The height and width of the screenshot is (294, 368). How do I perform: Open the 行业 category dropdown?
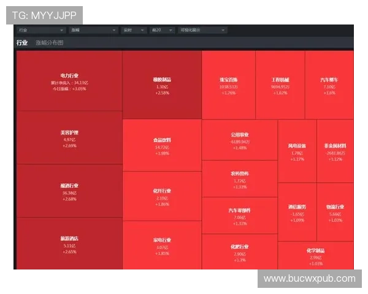tap(40, 30)
